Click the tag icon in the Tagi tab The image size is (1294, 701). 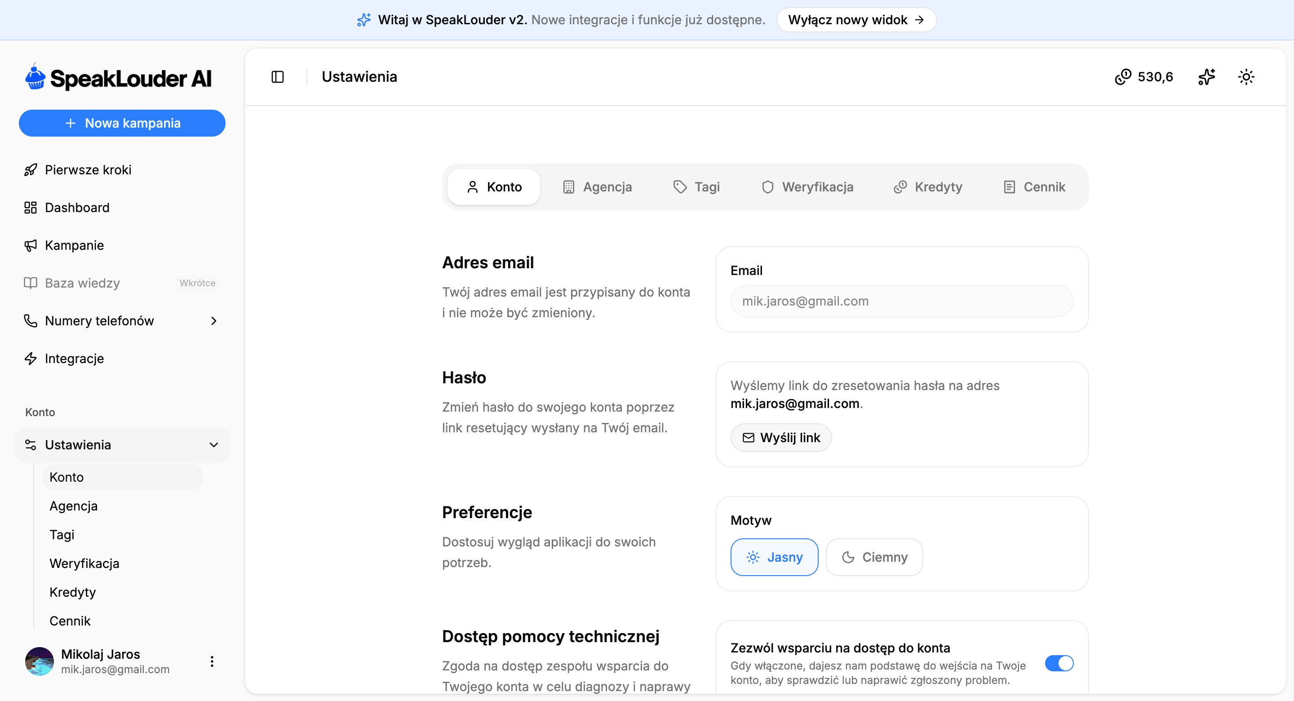click(x=680, y=187)
